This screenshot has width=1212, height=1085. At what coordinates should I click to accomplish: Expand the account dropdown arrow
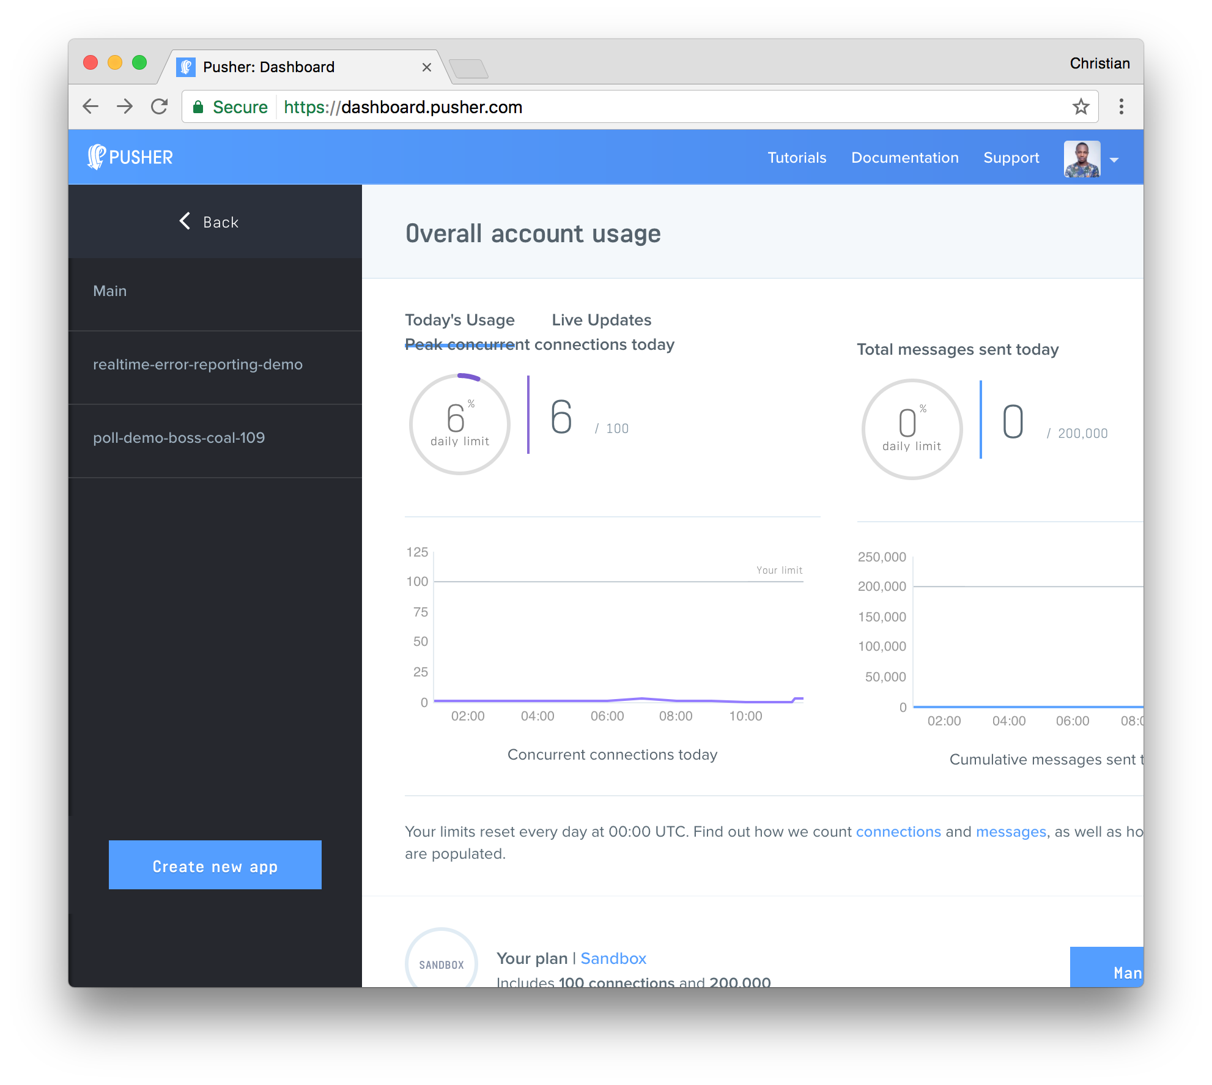1114,160
